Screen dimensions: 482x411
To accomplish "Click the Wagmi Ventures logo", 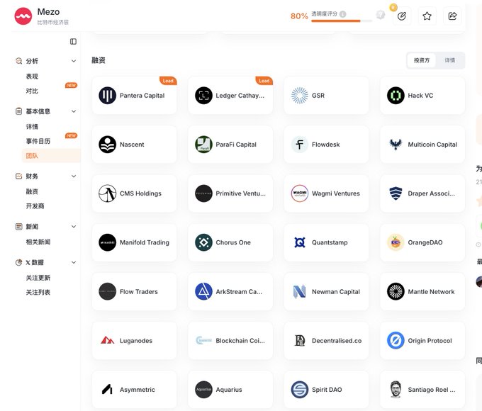I will [x=300, y=193].
